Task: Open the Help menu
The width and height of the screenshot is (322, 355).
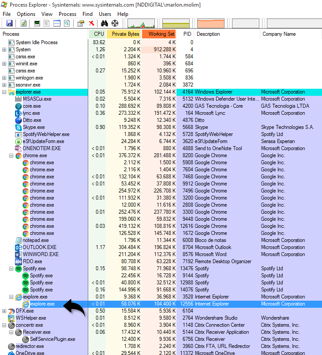Action: click(123, 14)
